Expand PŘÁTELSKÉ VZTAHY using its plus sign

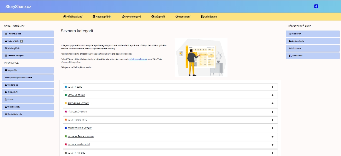pos(272,112)
